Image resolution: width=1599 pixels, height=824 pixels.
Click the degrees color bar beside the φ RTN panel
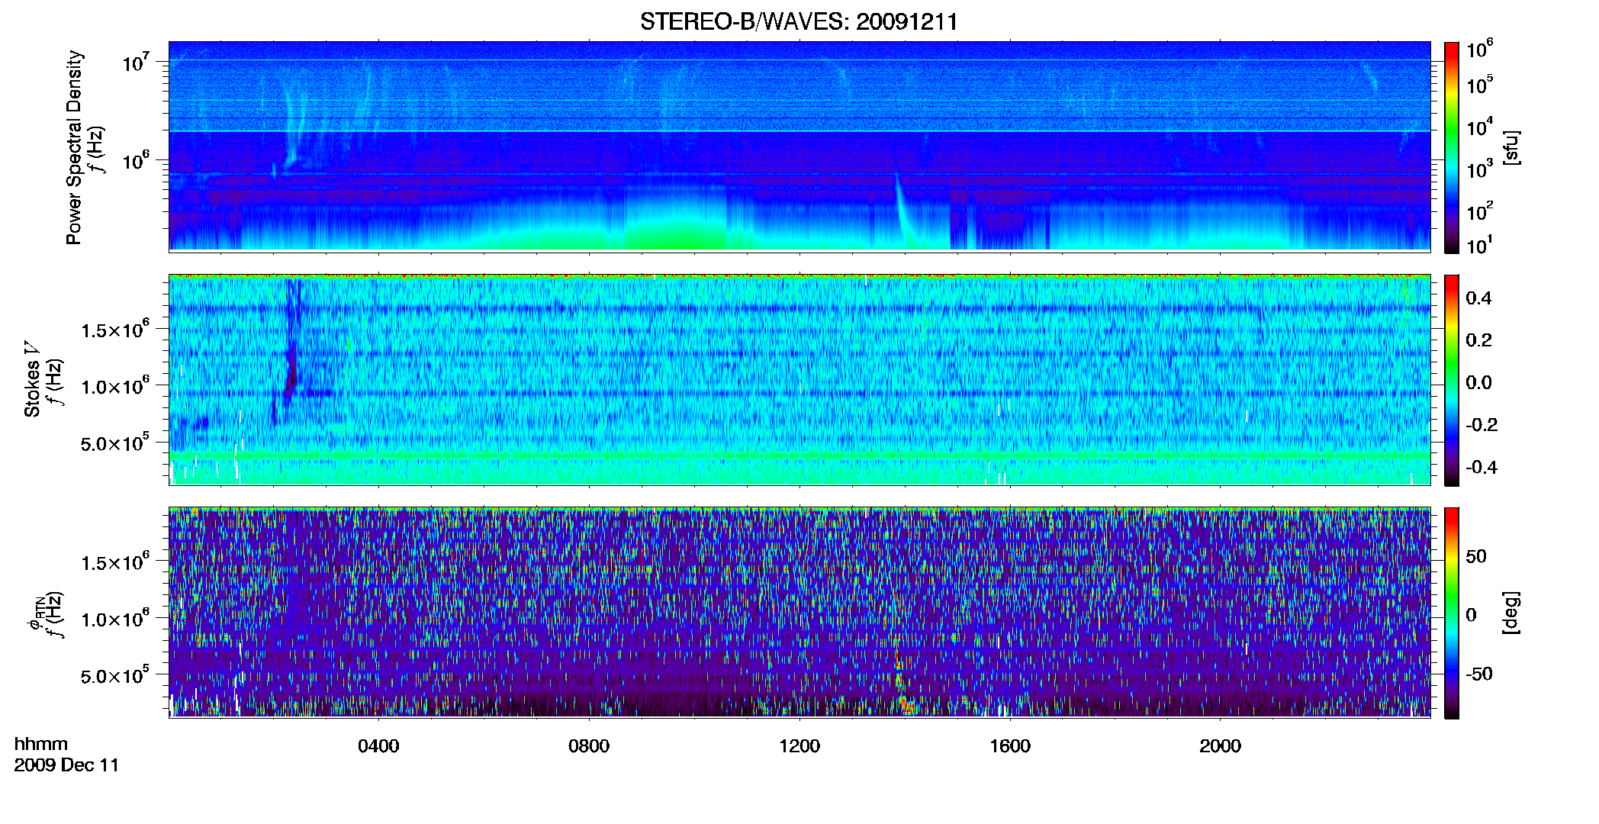coord(1452,613)
